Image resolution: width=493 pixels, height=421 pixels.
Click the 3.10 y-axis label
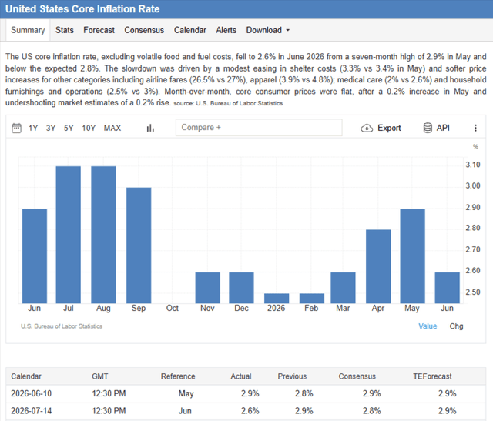[x=473, y=165]
